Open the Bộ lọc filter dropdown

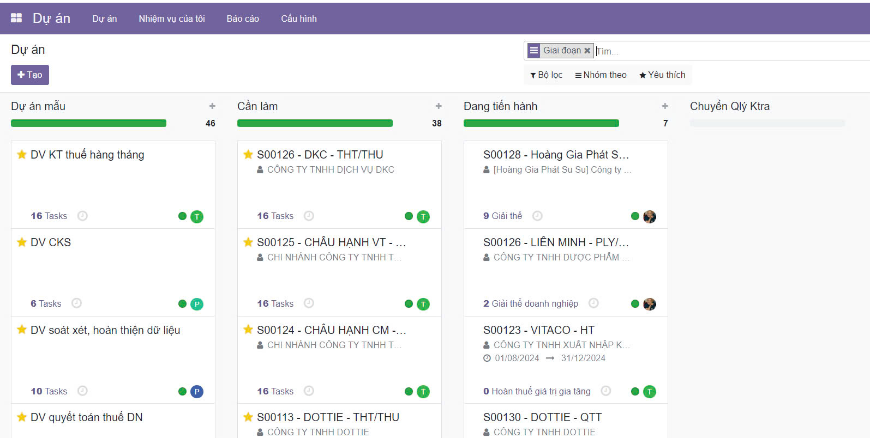tap(546, 75)
